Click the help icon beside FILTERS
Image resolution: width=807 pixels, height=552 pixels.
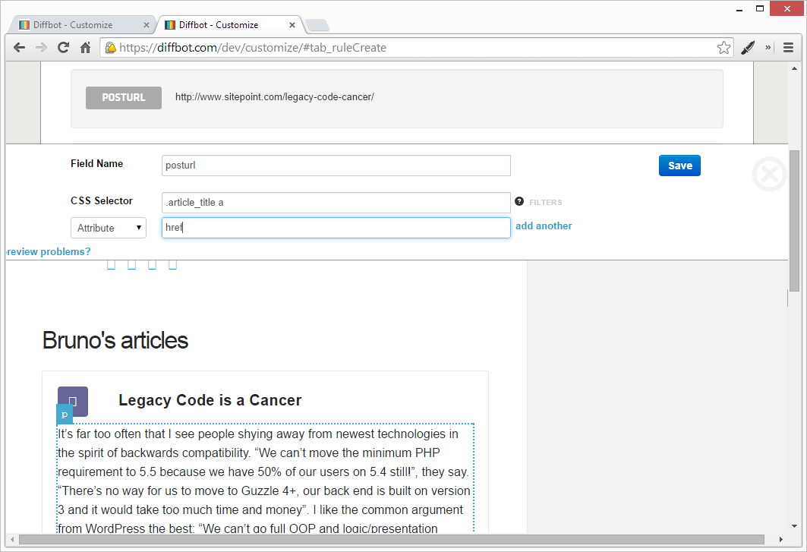point(519,201)
